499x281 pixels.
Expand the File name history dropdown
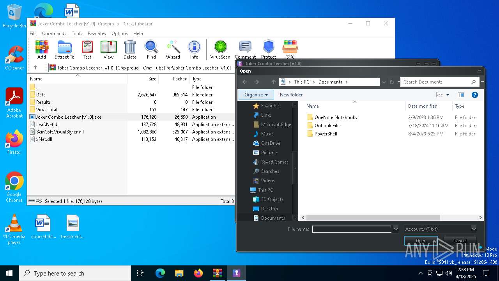tap(396, 229)
